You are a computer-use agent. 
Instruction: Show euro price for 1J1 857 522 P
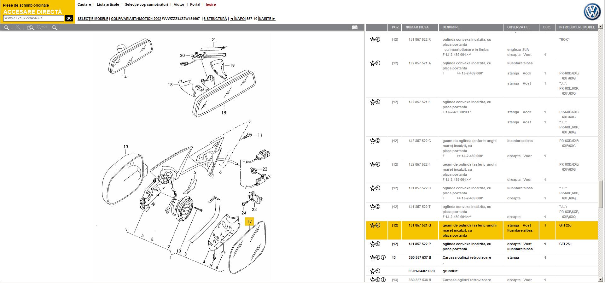click(378, 244)
